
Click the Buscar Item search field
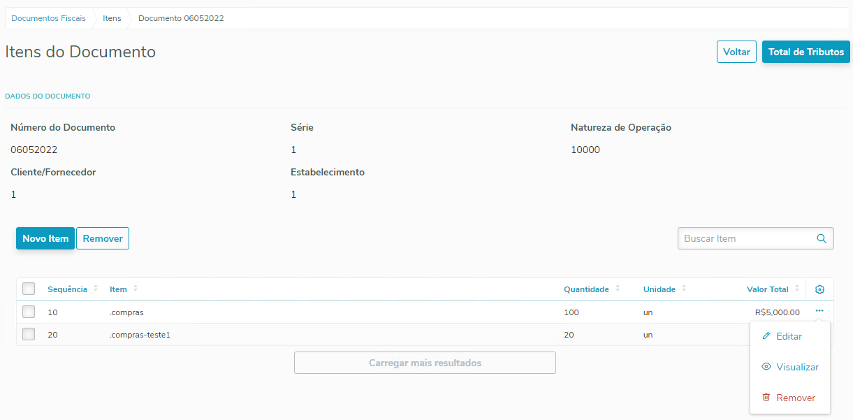746,238
